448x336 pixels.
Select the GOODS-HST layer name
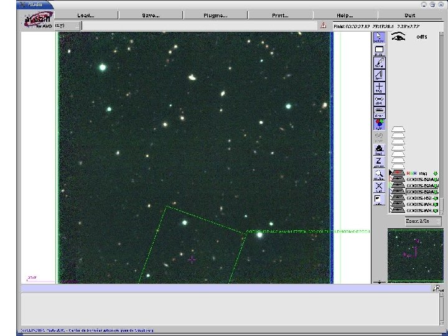point(422,198)
